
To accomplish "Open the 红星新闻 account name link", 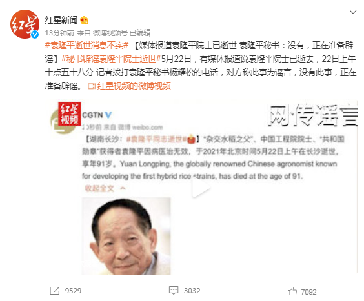I will (61, 20).
